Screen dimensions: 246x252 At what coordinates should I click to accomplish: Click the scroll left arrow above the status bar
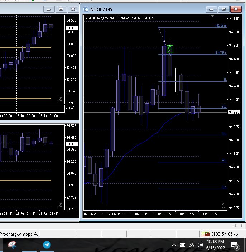[235, 225]
